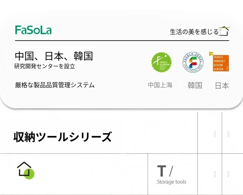Viewport: 243px width, 195px height.
Task: Select the round Fasola Seoul badge
Action: tap(193, 62)
